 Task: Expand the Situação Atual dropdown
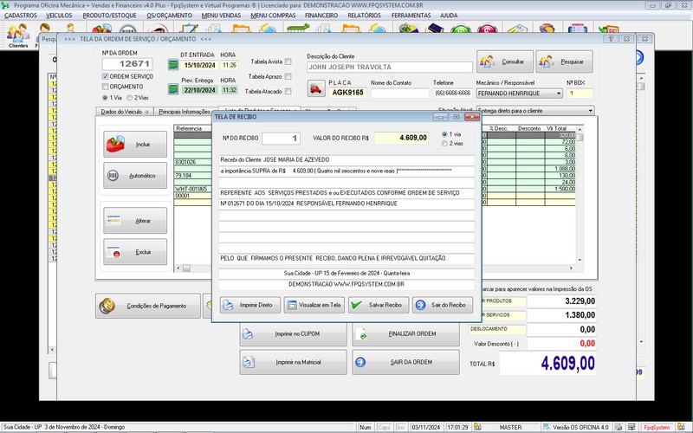coord(590,111)
